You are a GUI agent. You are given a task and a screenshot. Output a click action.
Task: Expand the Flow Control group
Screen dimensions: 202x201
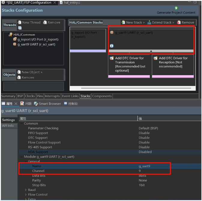[26, 195]
